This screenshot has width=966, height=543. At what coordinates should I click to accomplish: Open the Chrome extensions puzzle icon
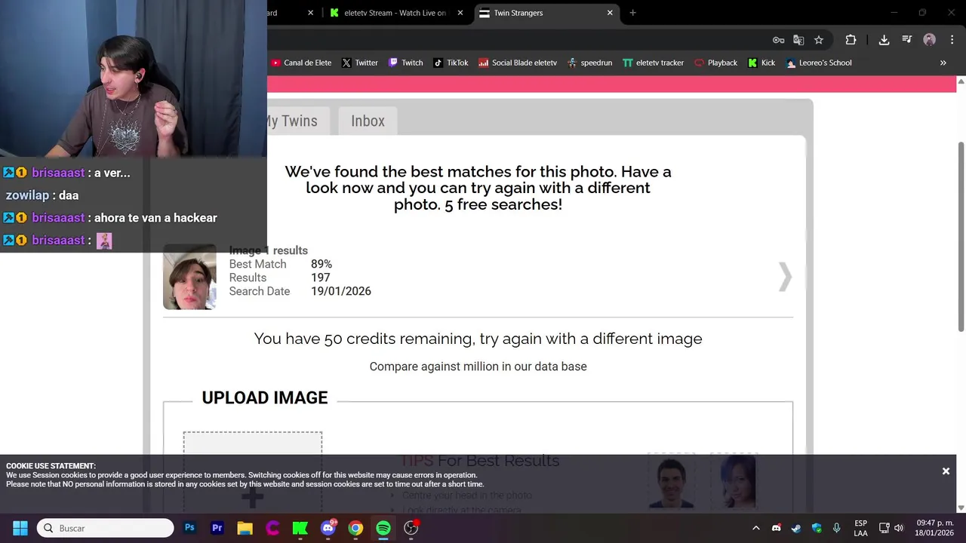(851, 40)
